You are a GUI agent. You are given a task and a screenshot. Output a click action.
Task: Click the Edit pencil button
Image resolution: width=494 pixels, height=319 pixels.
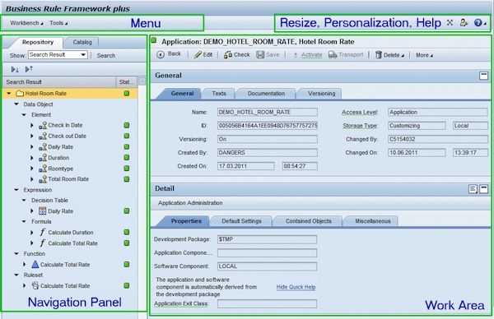point(203,54)
